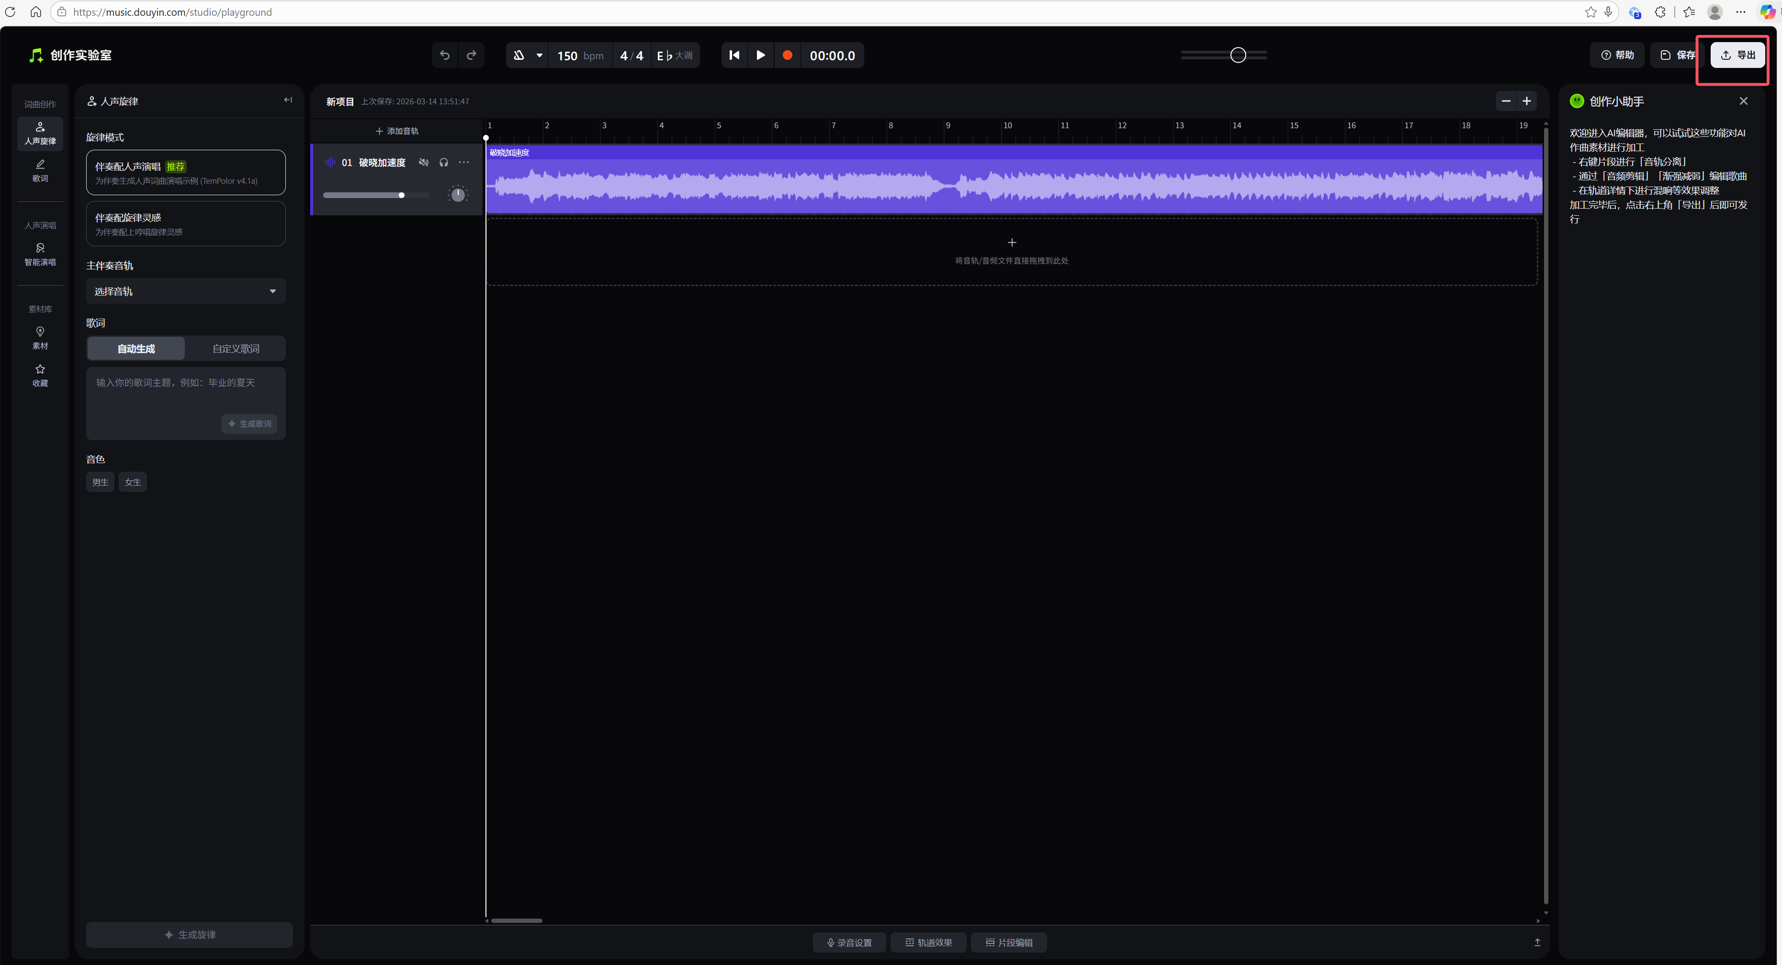Open 智能演唱 in the sidebar

coord(40,254)
